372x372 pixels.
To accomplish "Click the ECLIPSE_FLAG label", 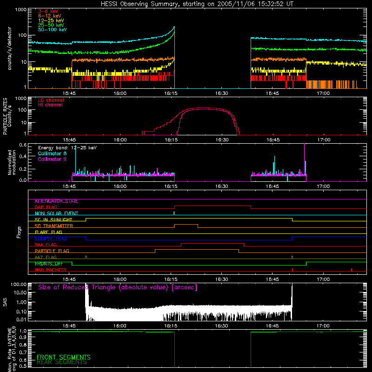I will click(51, 239).
